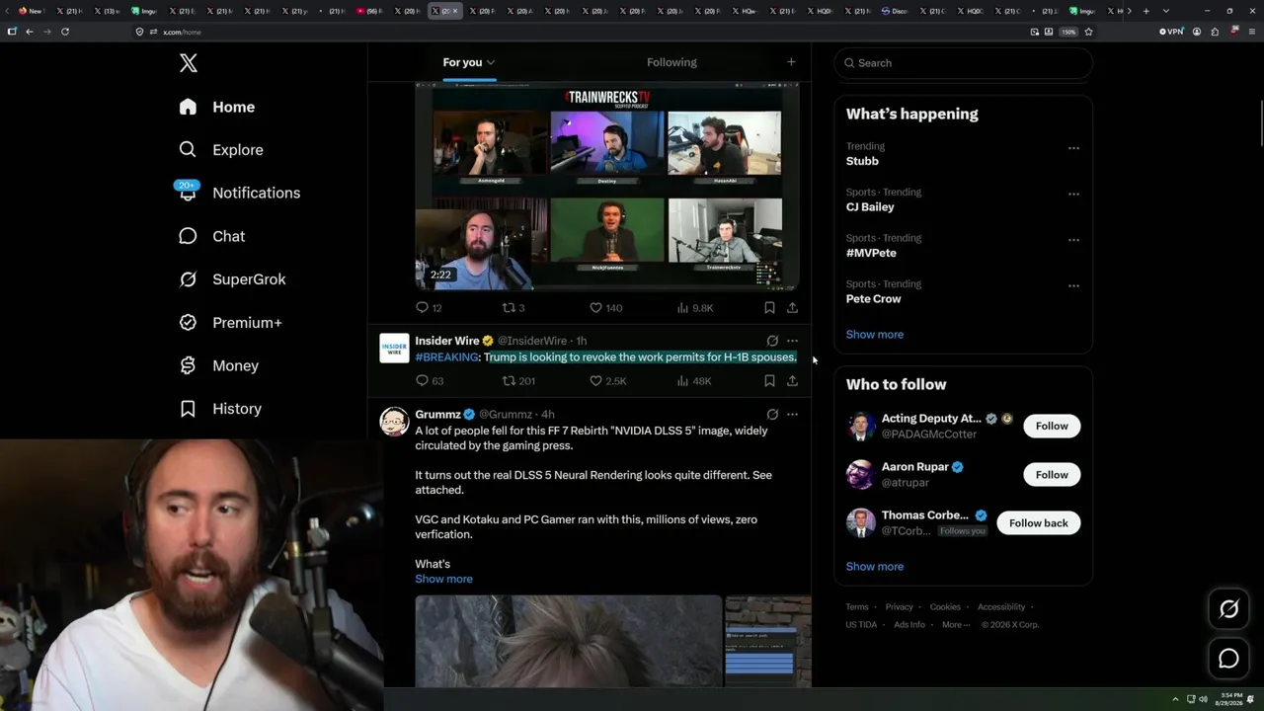Image resolution: width=1264 pixels, height=711 pixels.
Task: Reload the page in the browser toolbar
Action: (65, 32)
